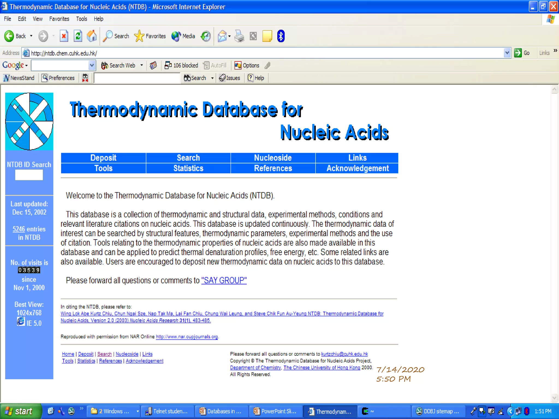Click the Stop loading icon
The width and height of the screenshot is (559, 419).
[x=64, y=36]
